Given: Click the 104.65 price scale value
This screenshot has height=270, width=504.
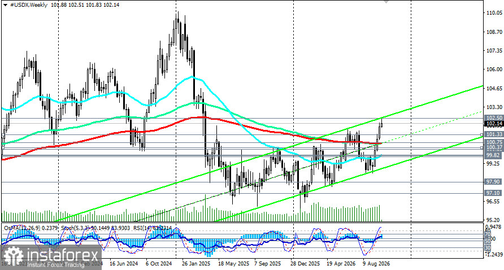Looking at the screenshot, I should [494, 88].
